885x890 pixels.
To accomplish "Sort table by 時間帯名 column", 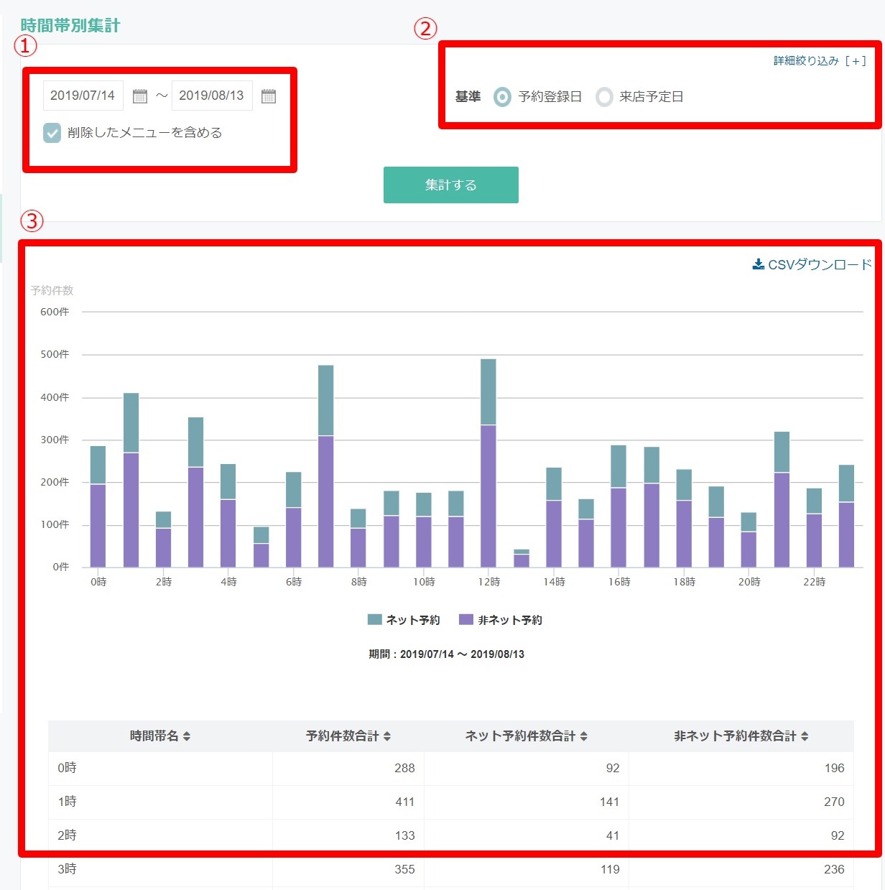I will tap(160, 736).
